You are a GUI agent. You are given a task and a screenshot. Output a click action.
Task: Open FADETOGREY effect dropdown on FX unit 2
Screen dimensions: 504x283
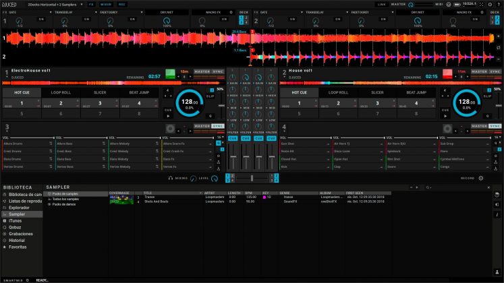pos(393,12)
